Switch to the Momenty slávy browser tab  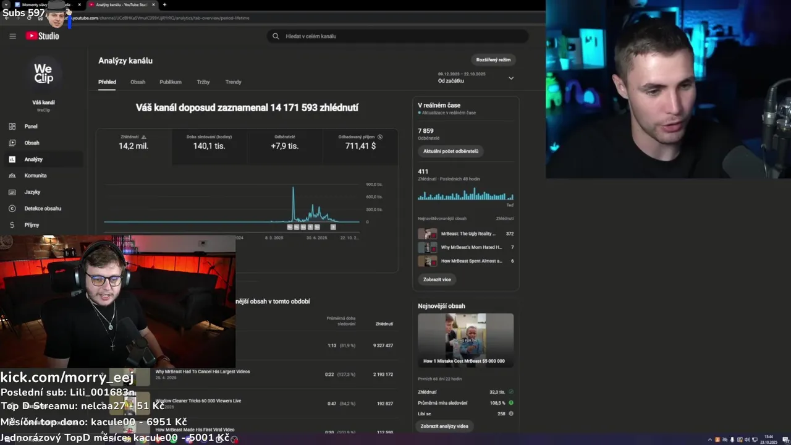coord(47,5)
